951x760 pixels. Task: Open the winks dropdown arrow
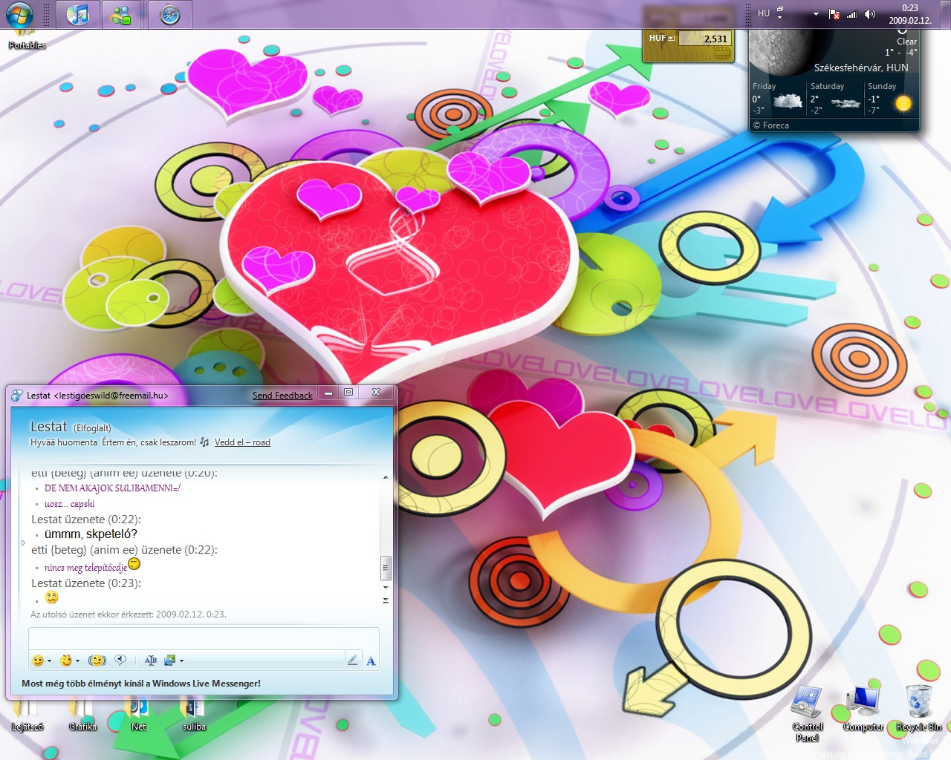coord(77,661)
